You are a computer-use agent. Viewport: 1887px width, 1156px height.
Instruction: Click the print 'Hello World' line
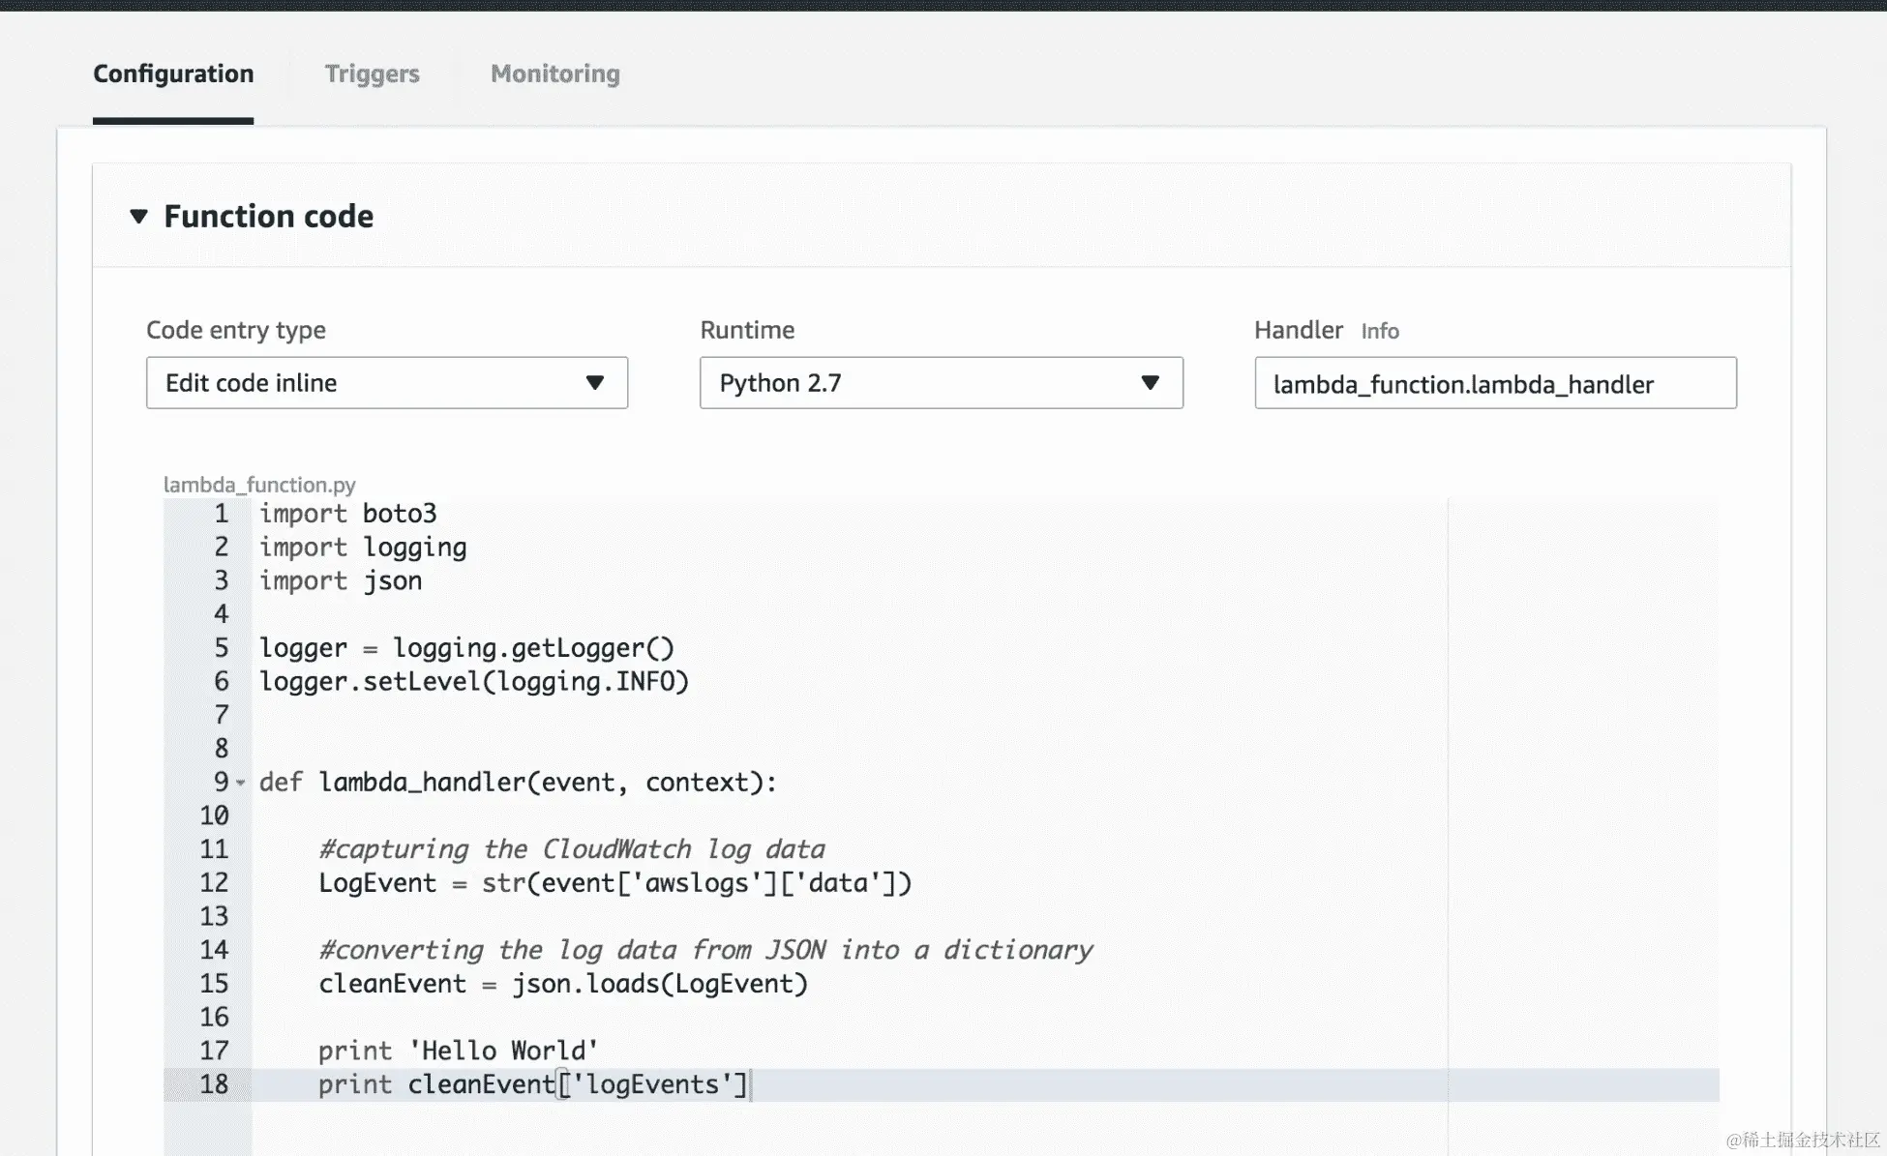458,1051
